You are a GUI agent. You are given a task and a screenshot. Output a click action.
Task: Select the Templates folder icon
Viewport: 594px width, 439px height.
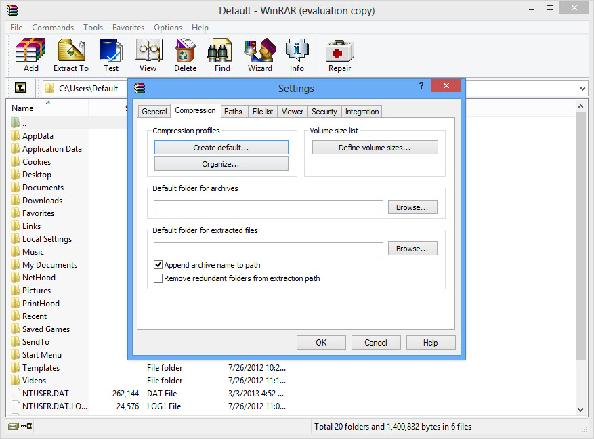point(15,367)
